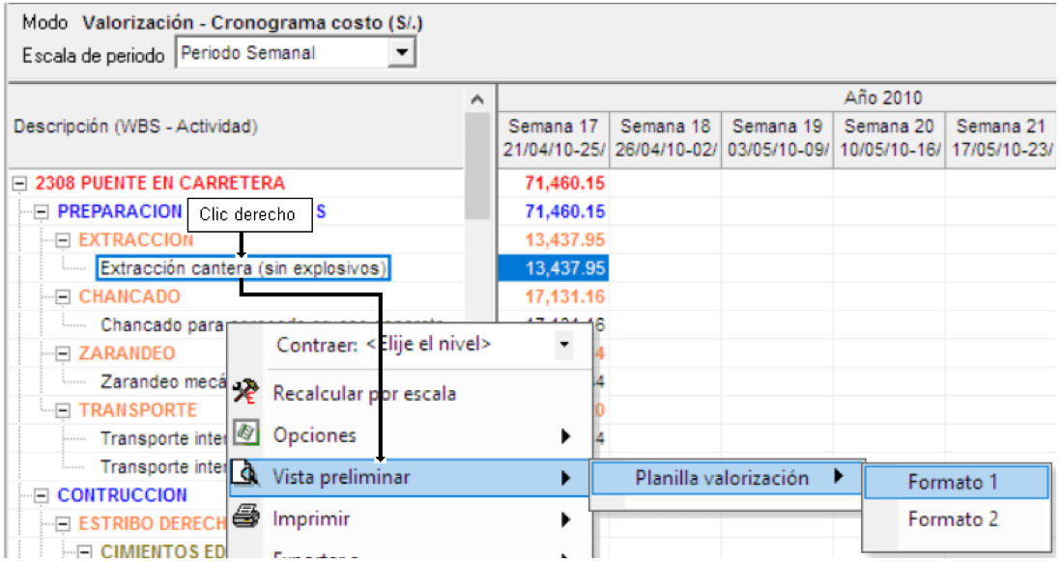Collapse the TRANSPORTE tree node
This screenshot has height=561, width=1059.
click(x=63, y=409)
